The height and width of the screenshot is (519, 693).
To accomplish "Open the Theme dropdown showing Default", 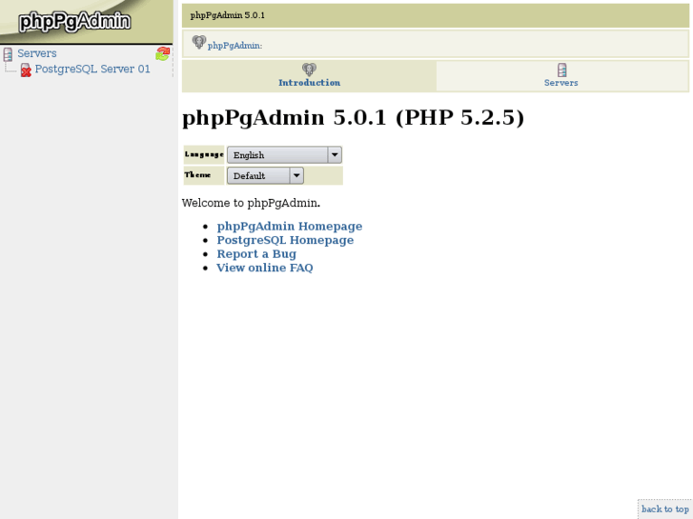I will 265,176.
